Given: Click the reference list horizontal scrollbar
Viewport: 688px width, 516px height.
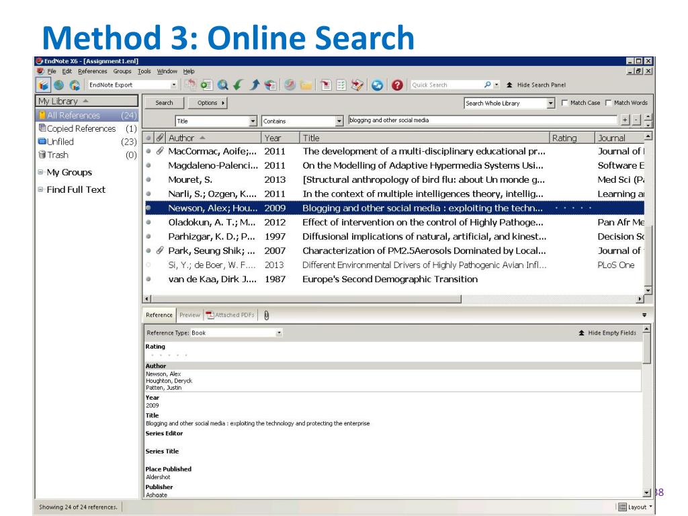Looking at the screenshot, I should click(303, 299).
